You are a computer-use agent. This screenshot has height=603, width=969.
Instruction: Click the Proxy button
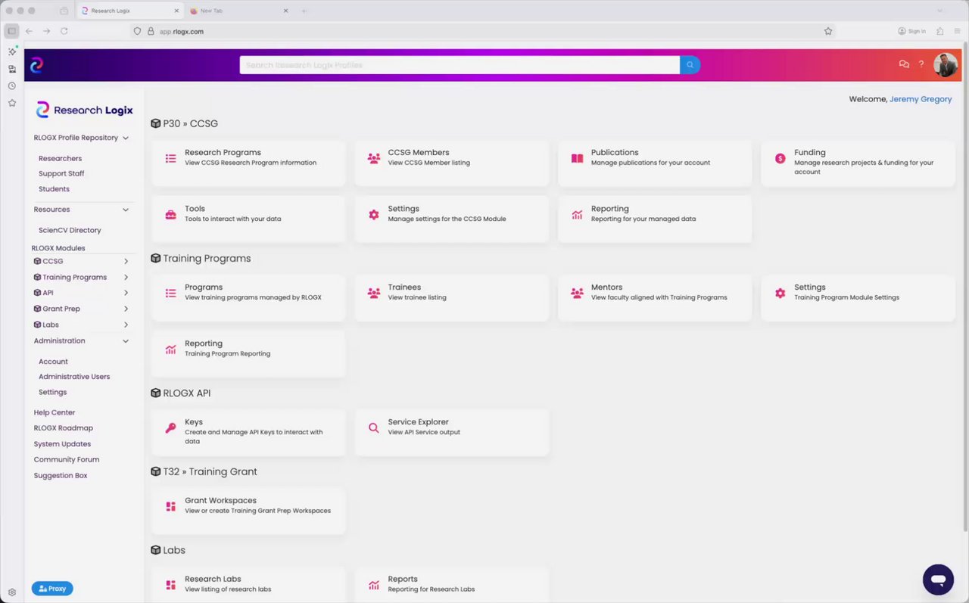coord(52,589)
